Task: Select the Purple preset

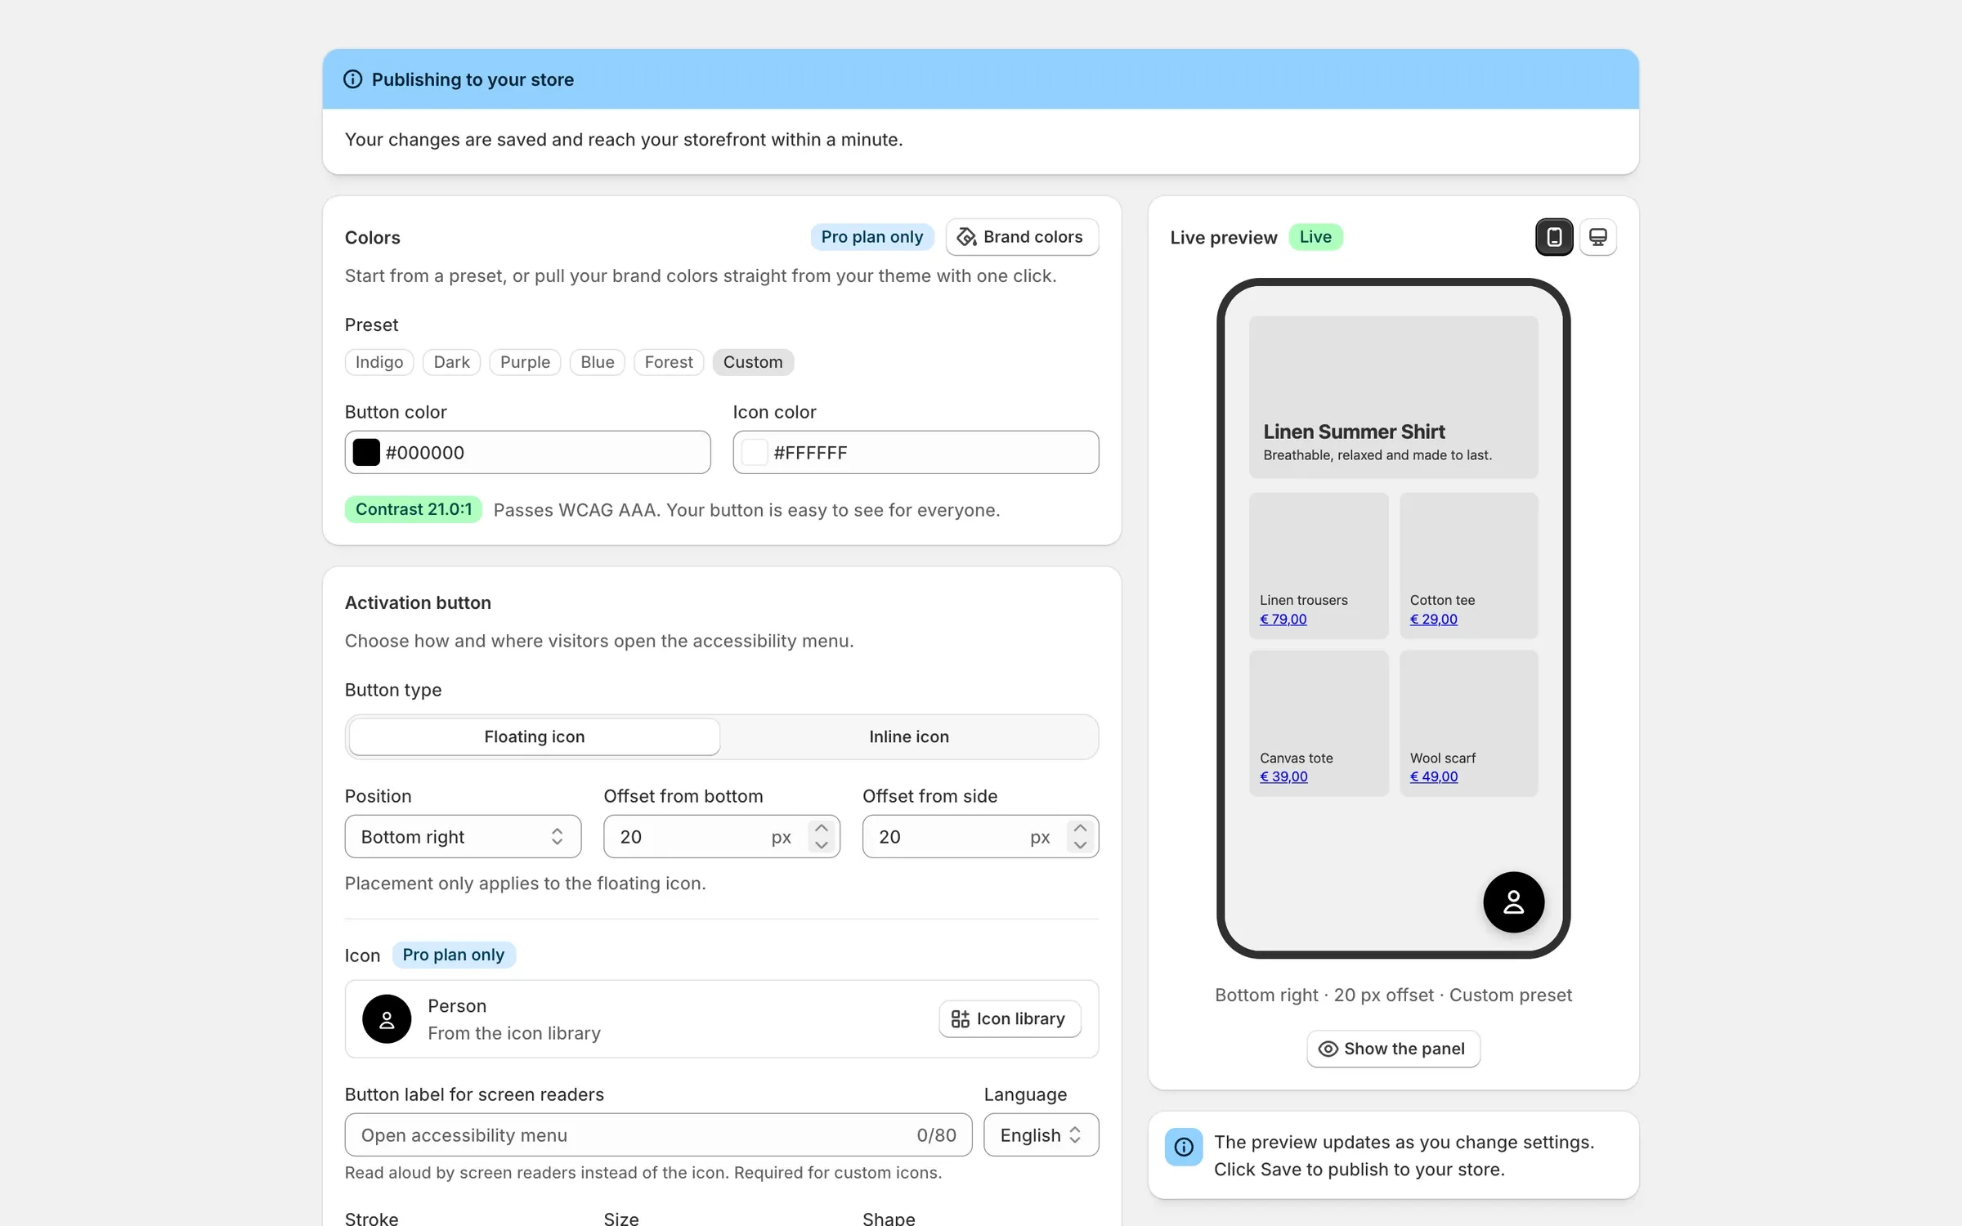Action: 525,362
